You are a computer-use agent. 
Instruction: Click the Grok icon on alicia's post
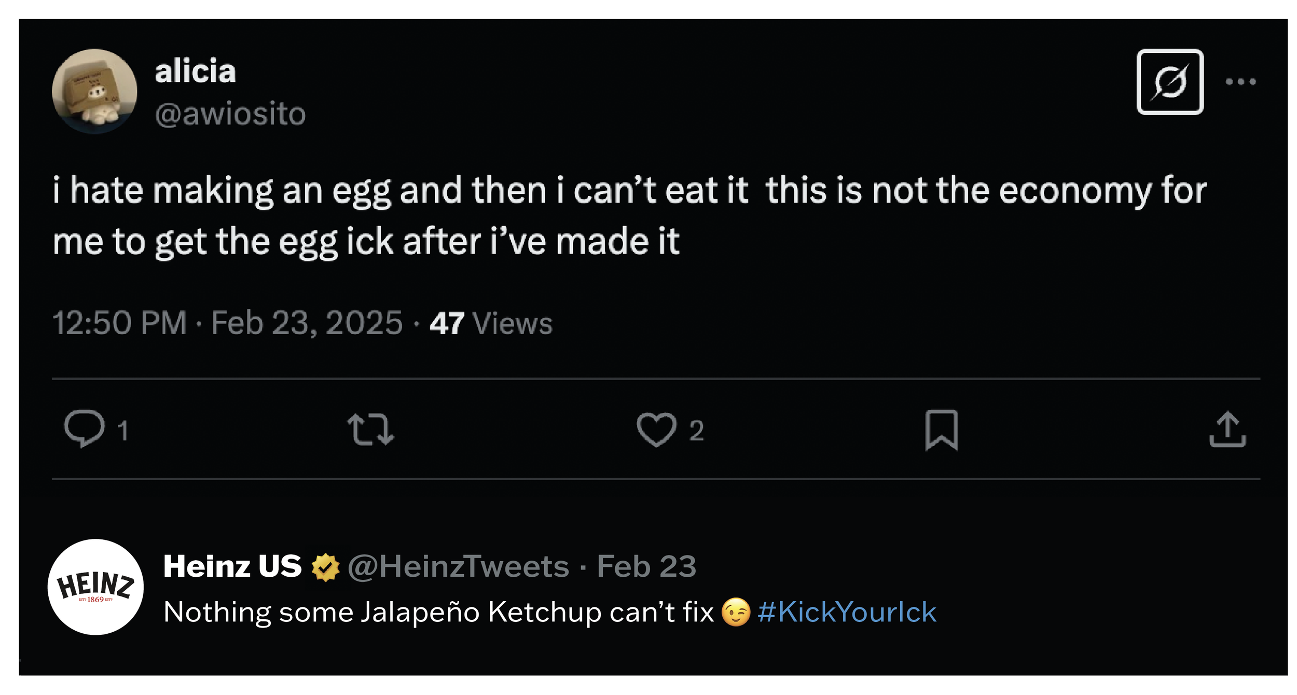pos(1169,82)
